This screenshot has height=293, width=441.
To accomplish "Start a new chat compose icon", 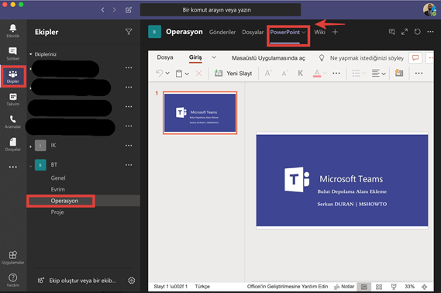I will click(129, 10).
